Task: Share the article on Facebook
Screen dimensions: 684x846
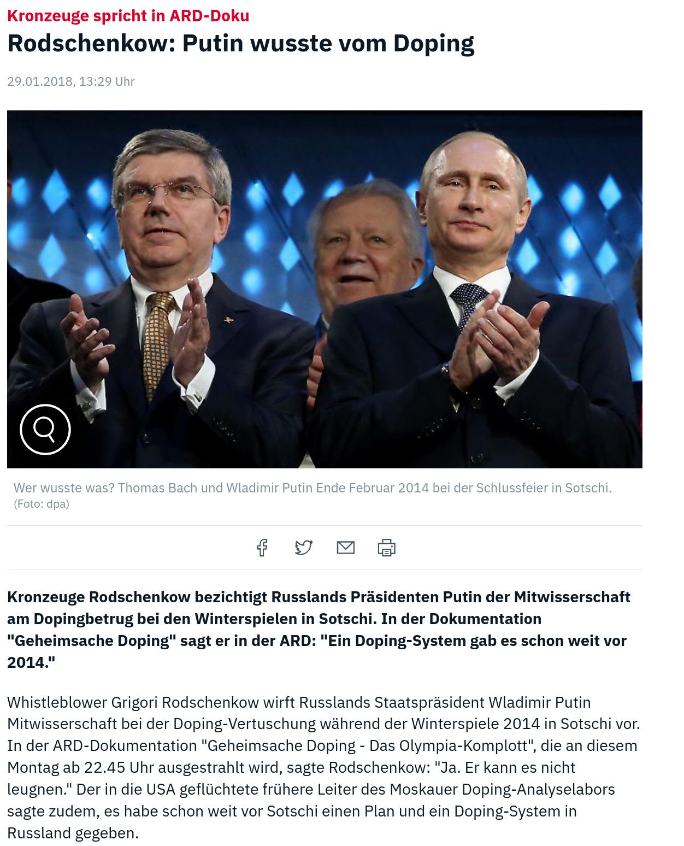Action: point(262,547)
